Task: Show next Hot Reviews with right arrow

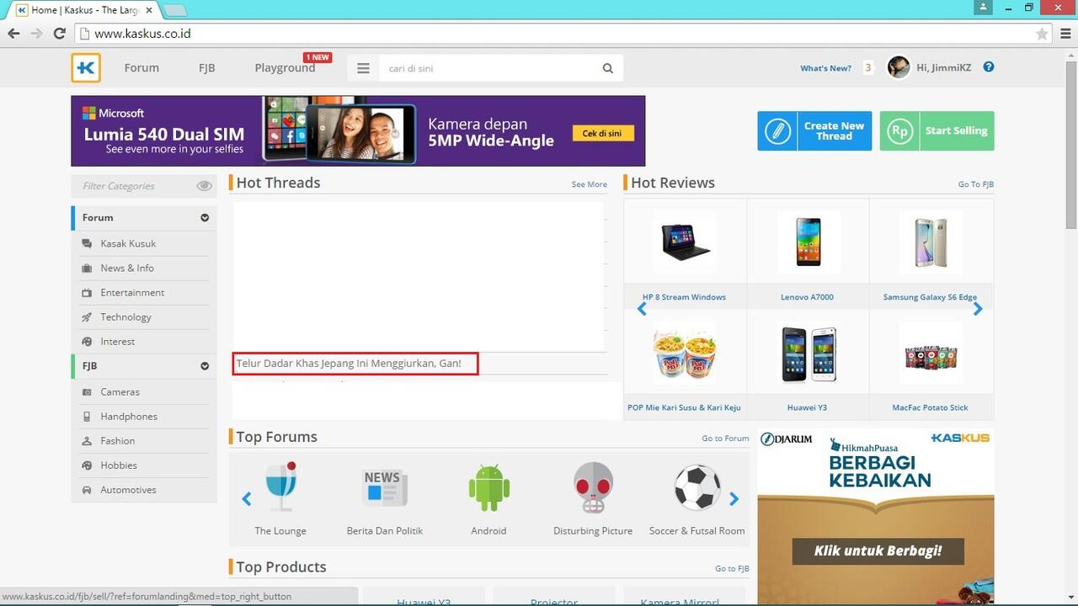Action: pyautogui.click(x=978, y=309)
